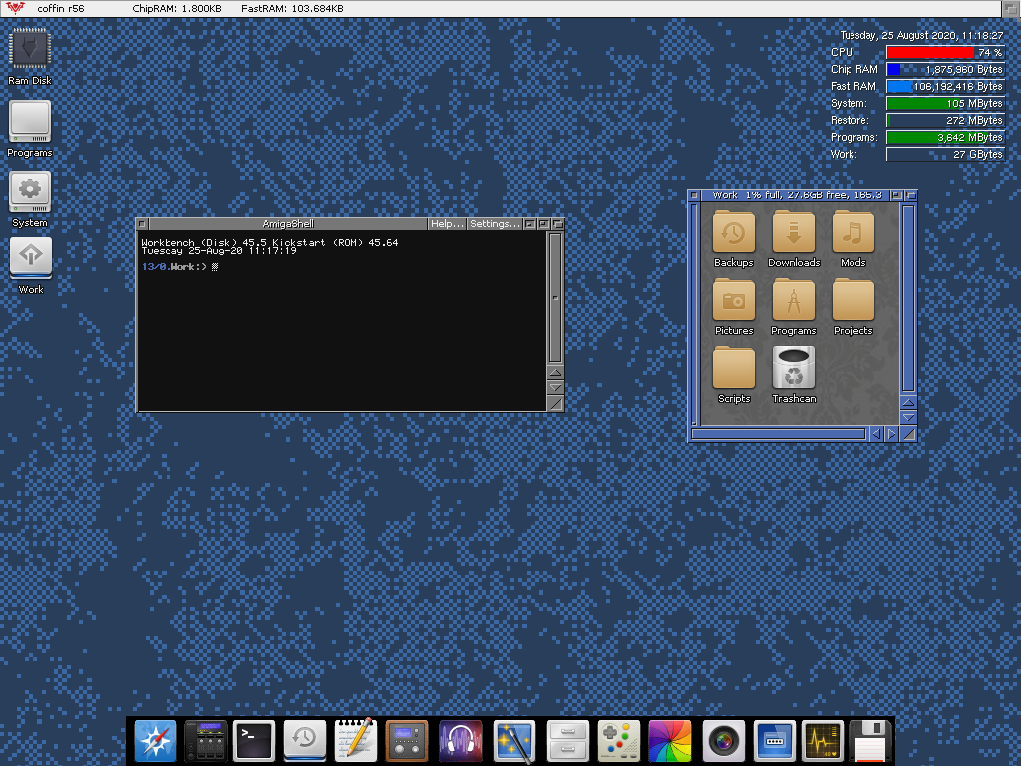Image resolution: width=1021 pixels, height=766 pixels.
Task: Click the Work window vertical scrollbar
Action: click(907, 299)
